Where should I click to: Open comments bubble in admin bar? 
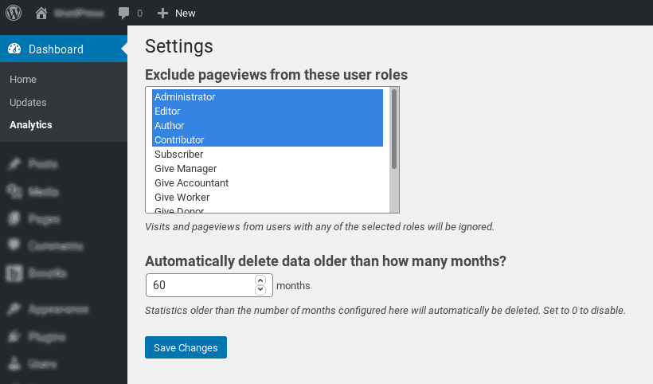tap(123, 13)
